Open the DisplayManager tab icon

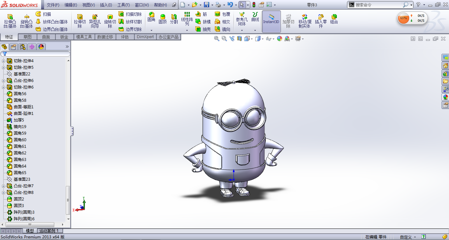(x=41, y=47)
